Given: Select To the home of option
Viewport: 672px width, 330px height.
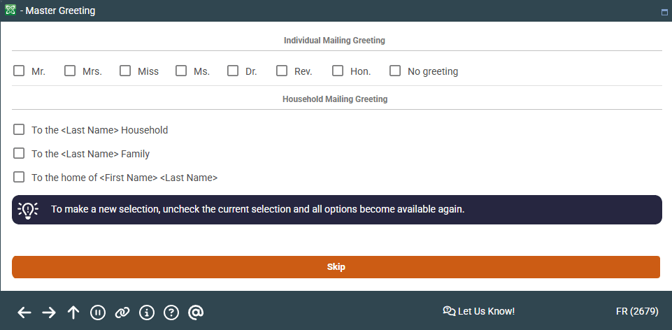Looking at the screenshot, I should [19, 177].
